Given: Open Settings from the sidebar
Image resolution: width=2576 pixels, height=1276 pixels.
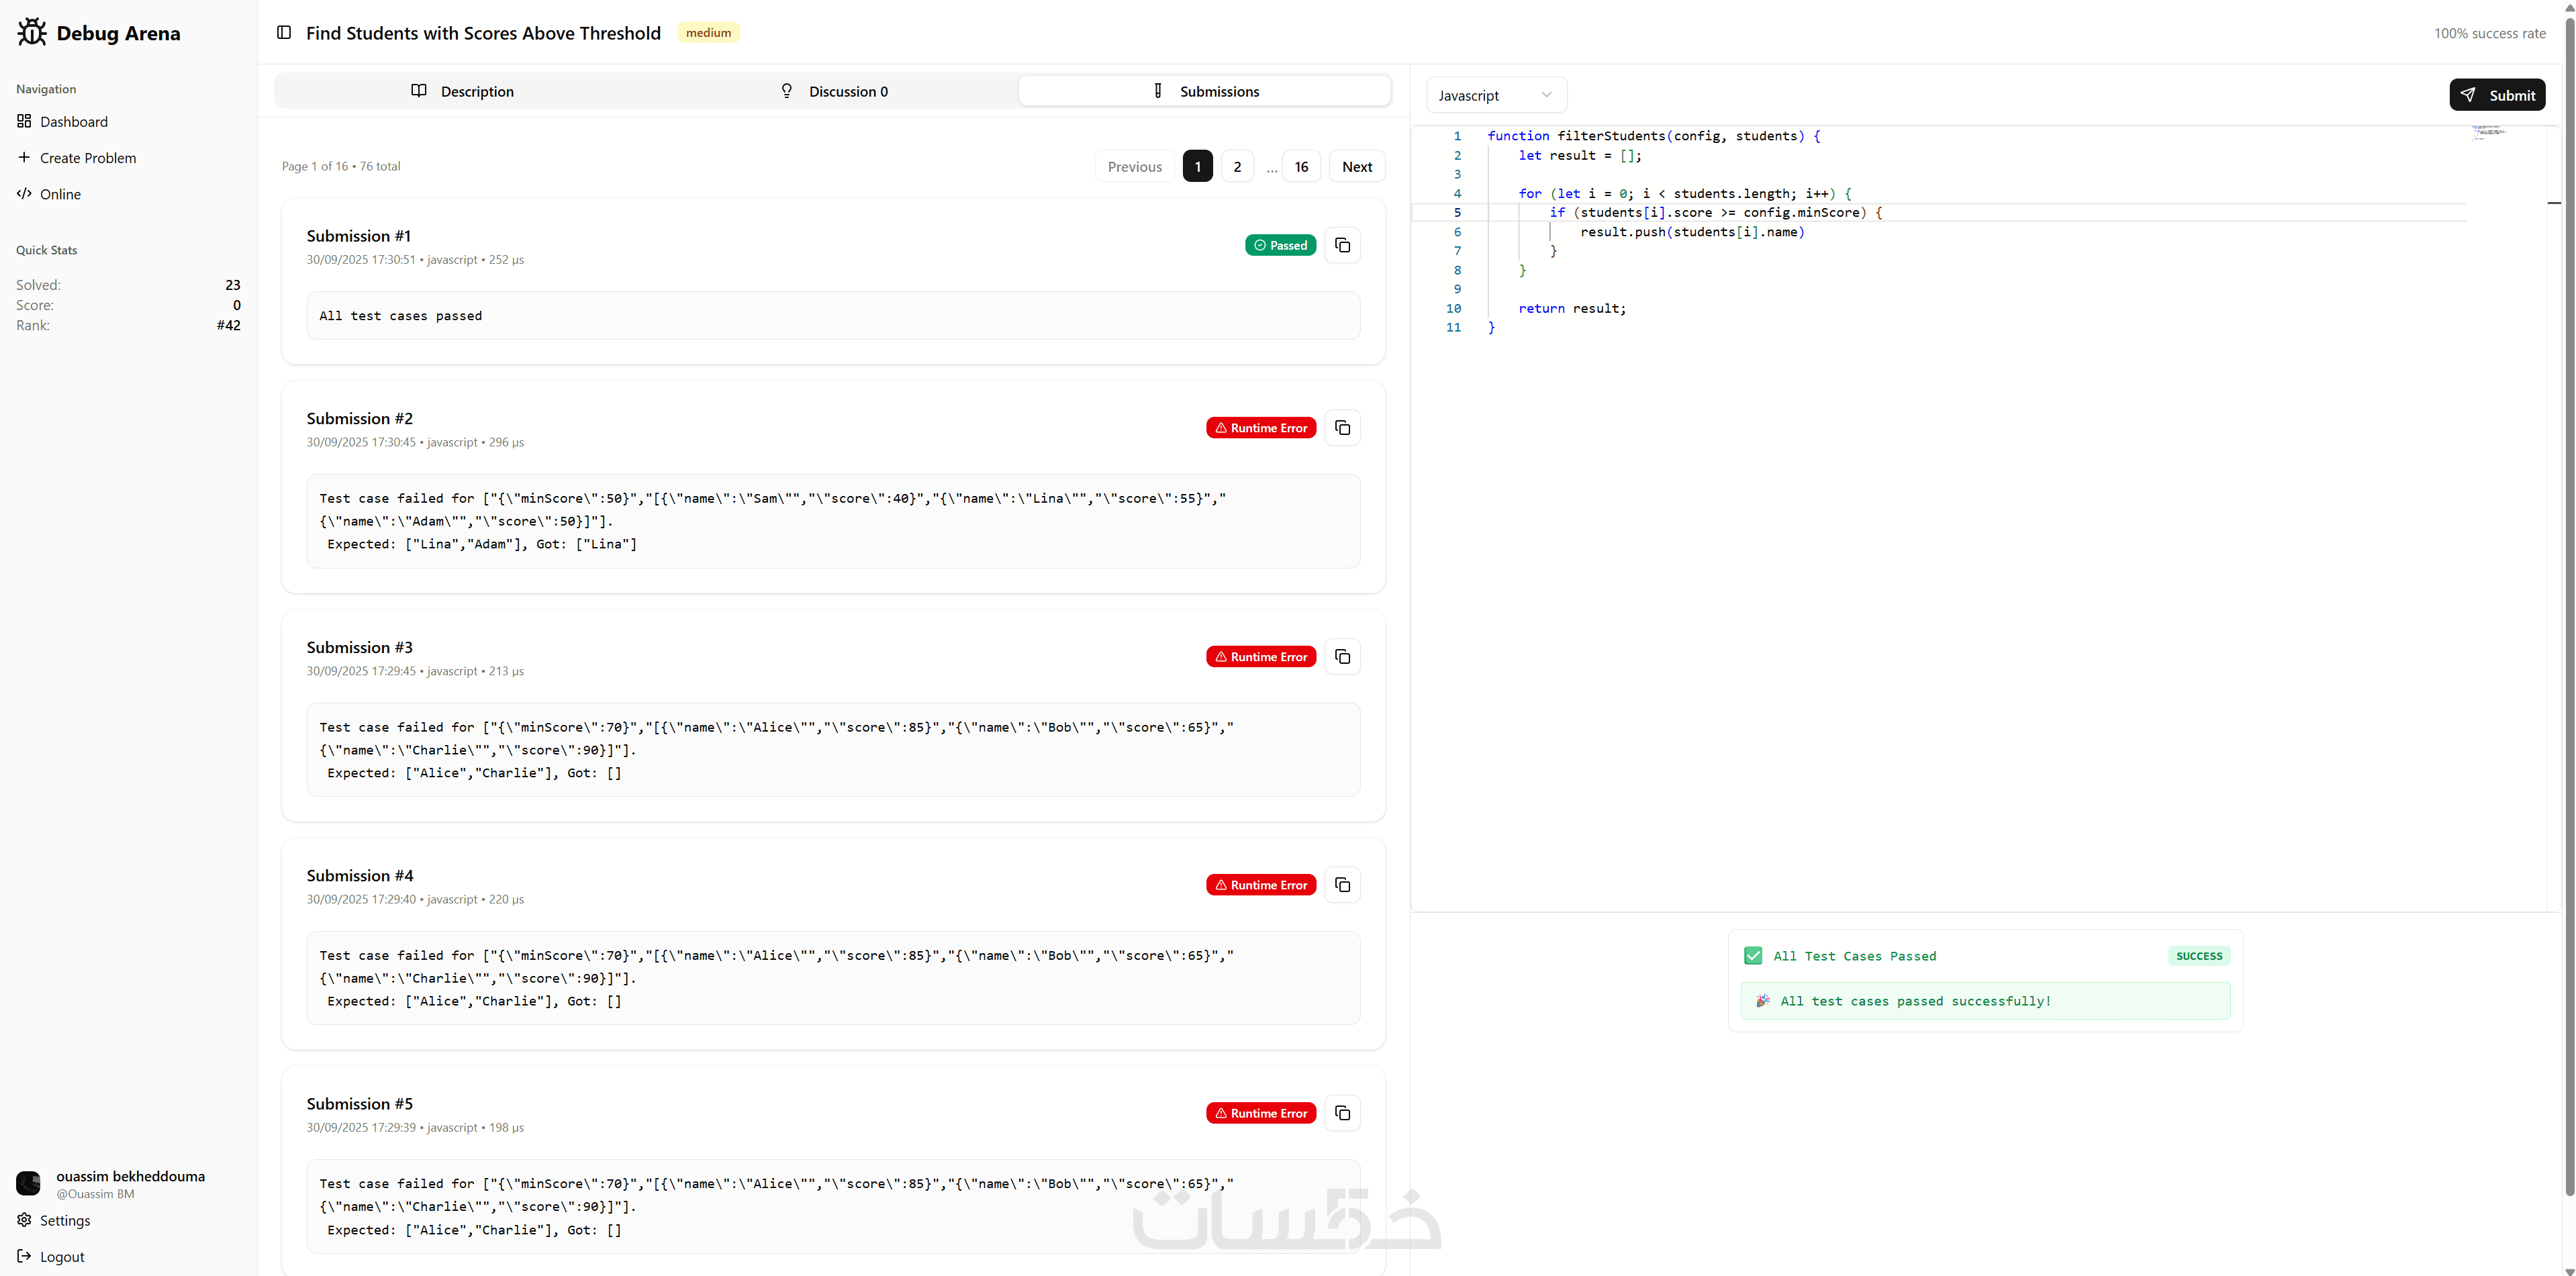Looking at the screenshot, I should [65, 1220].
